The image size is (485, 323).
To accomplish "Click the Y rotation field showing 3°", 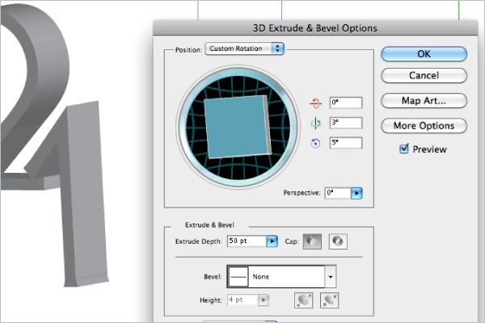I will tap(346, 123).
